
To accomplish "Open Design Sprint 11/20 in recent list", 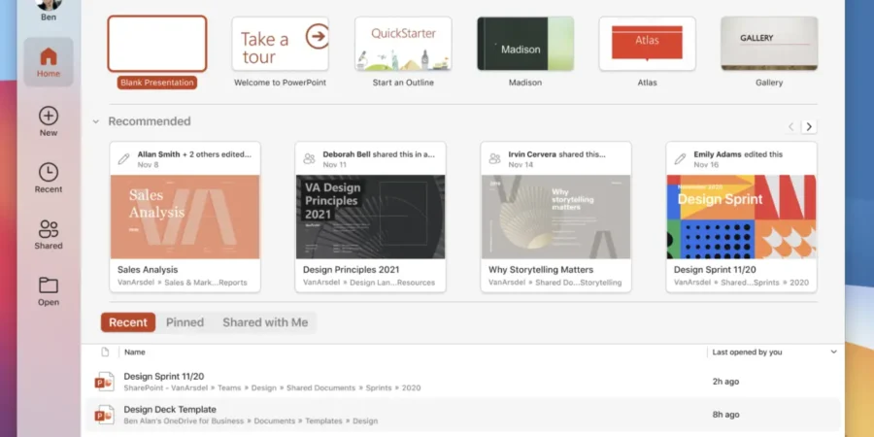I will pyautogui.click(x=164, y=376).
